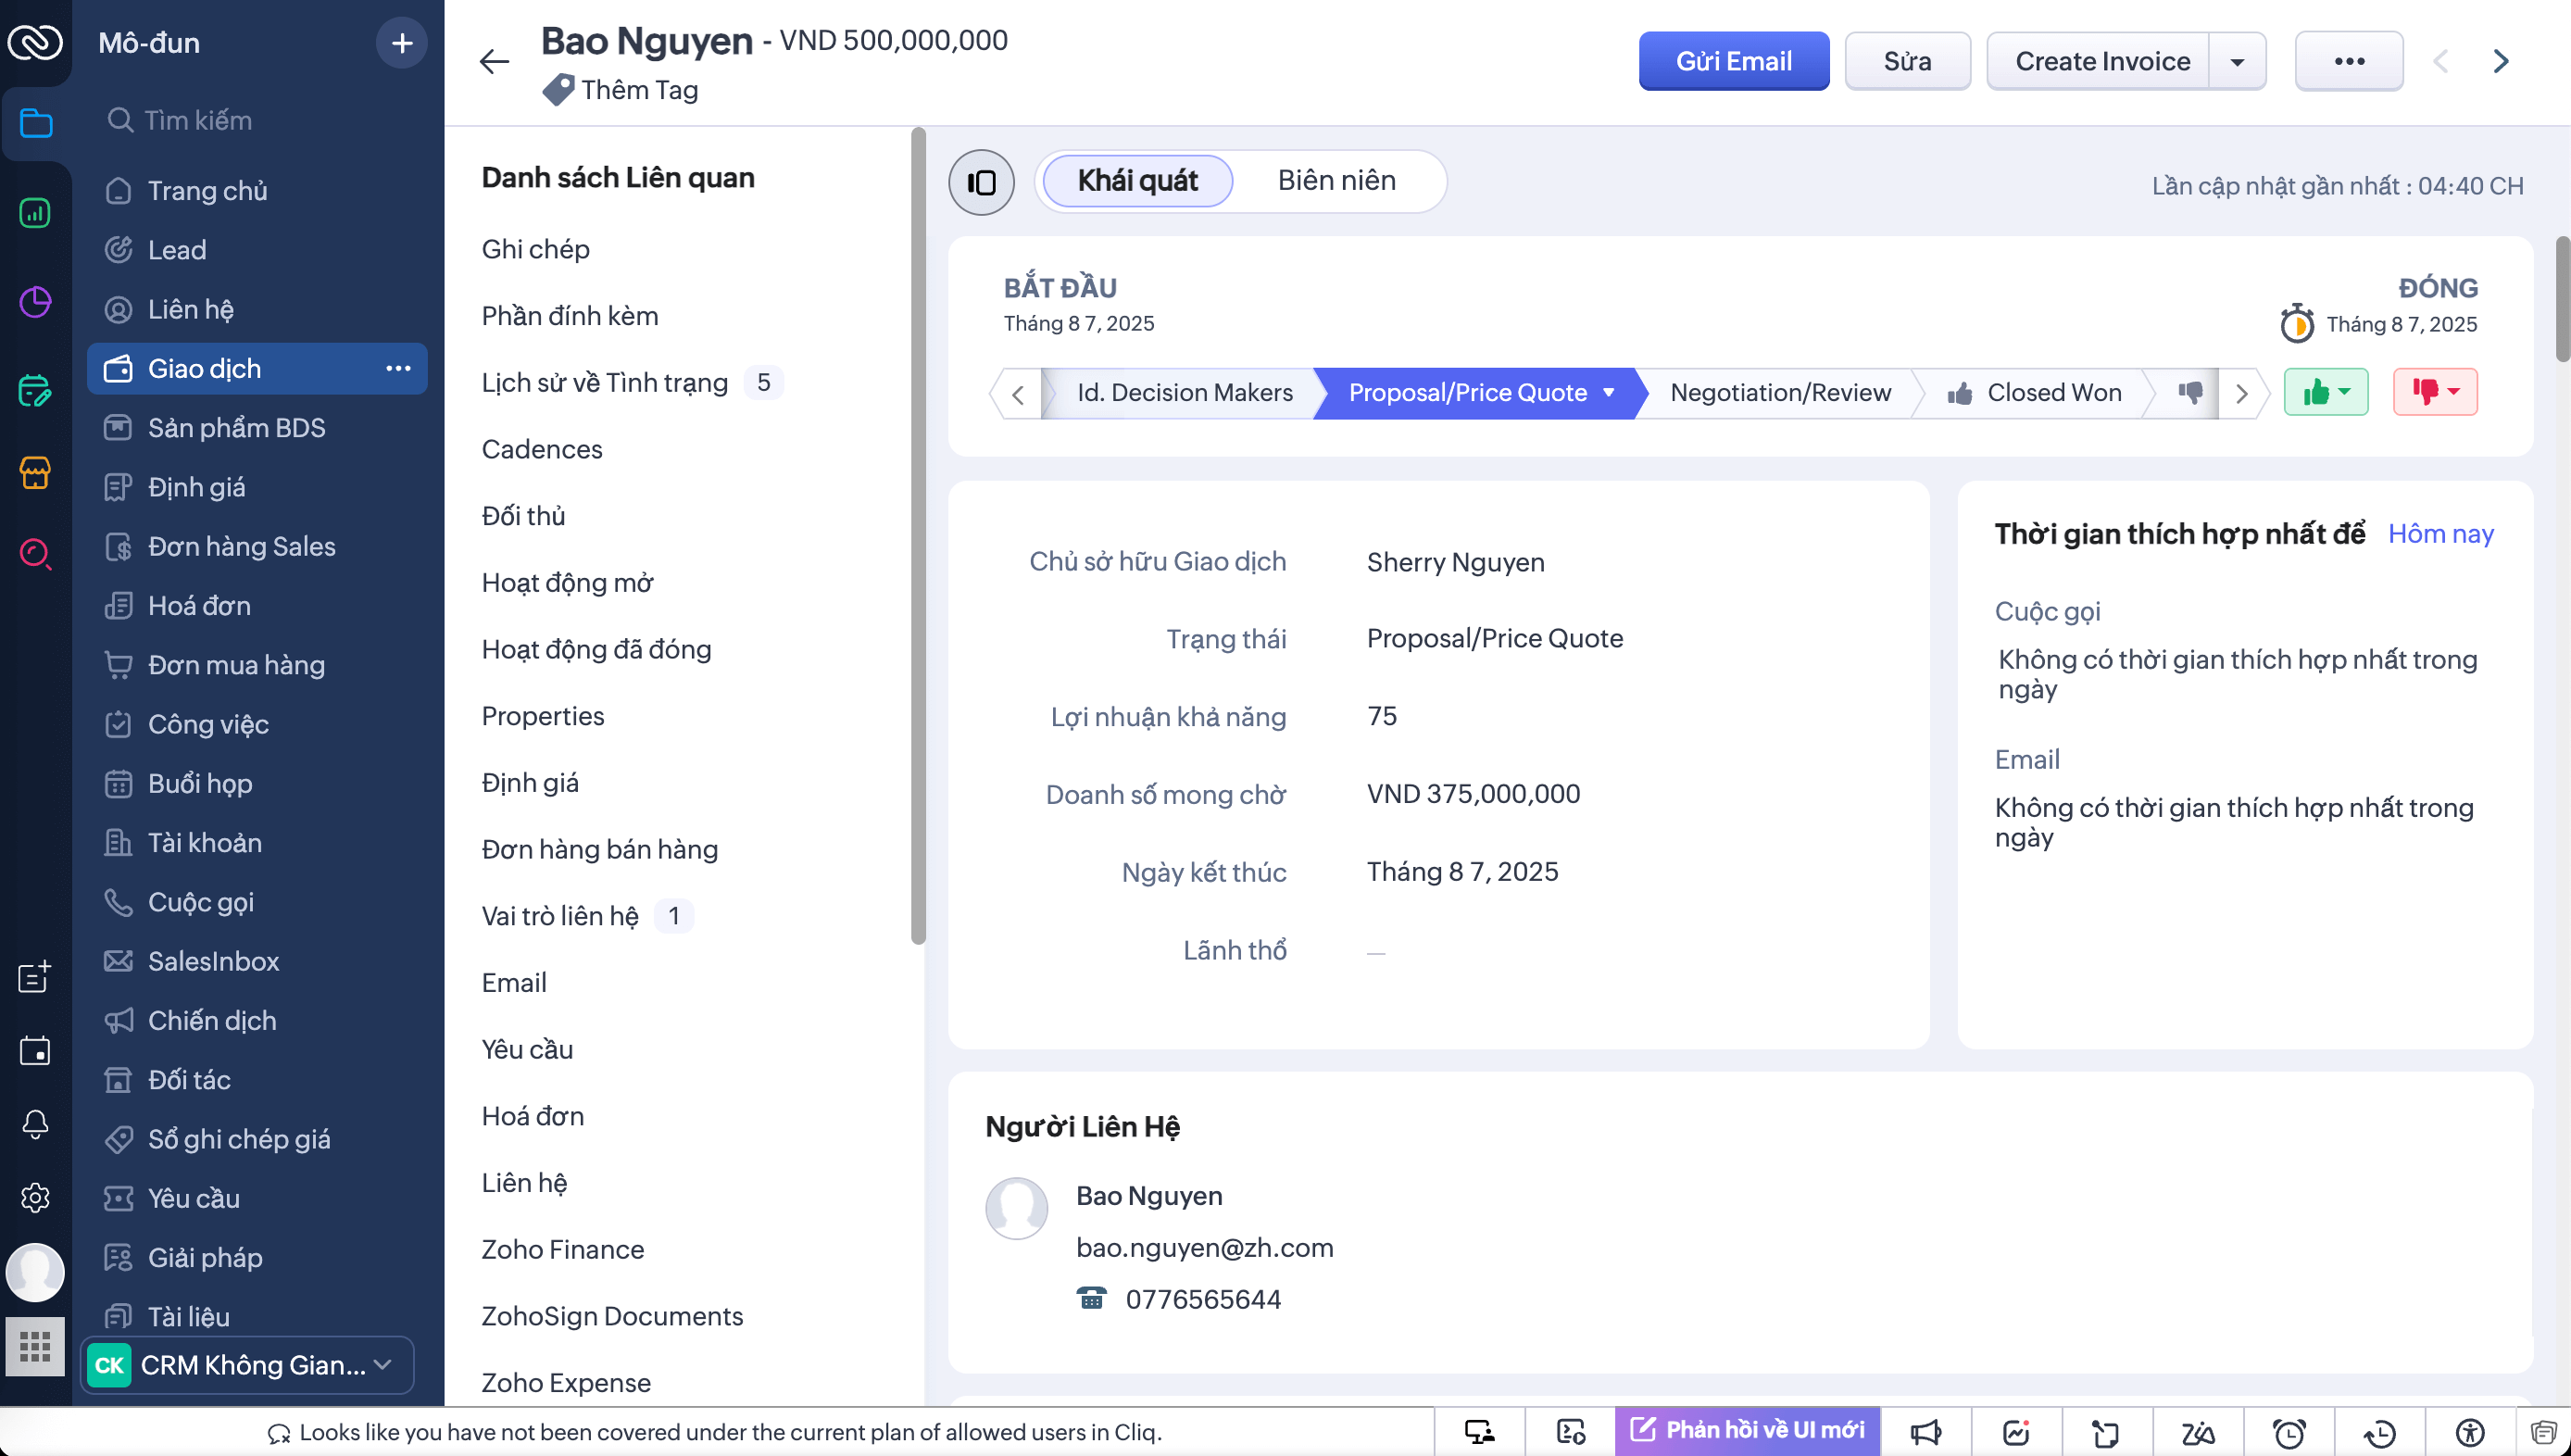
Task: Open the more options three-dot button
Action: 2348,61
